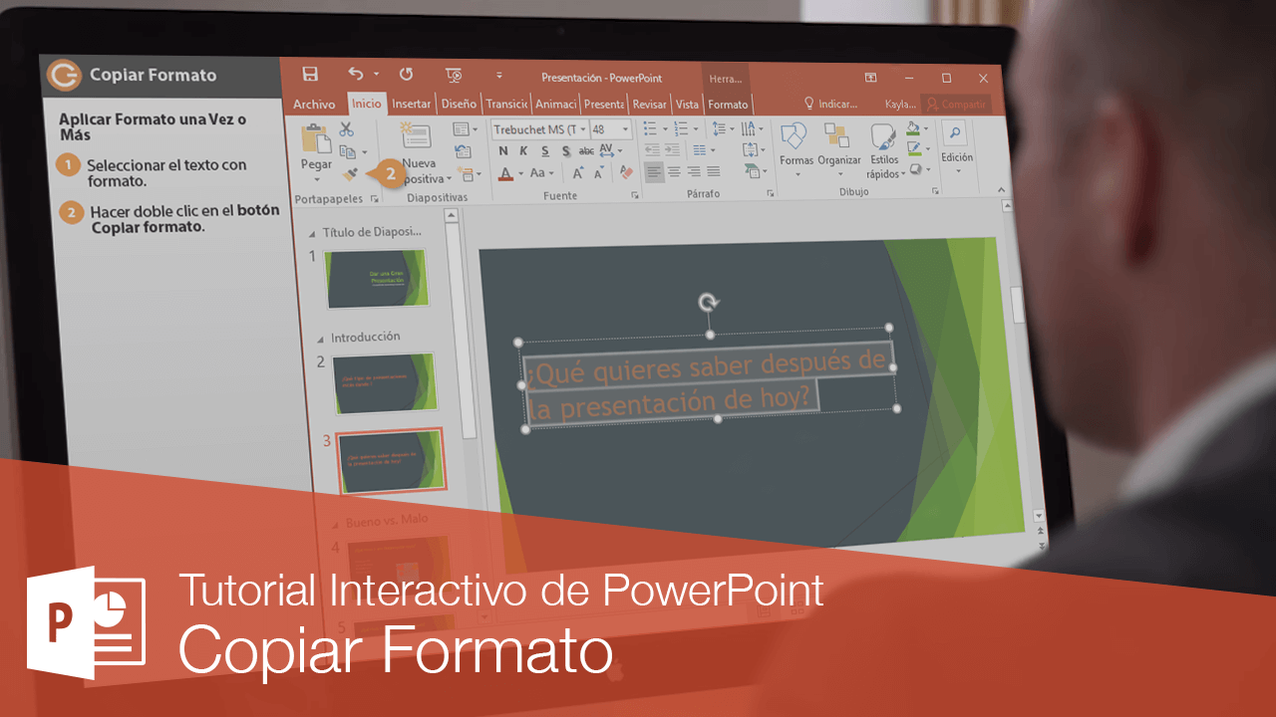Click the Clear formatting eraser icon
Viewport: 1276px width, 717px height.
(626, 172)
